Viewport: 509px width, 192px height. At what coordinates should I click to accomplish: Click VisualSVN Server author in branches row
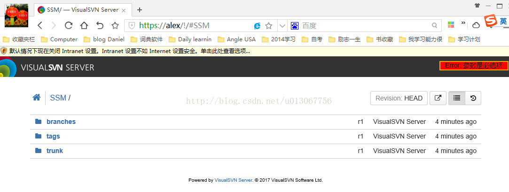tap(399, 122)
